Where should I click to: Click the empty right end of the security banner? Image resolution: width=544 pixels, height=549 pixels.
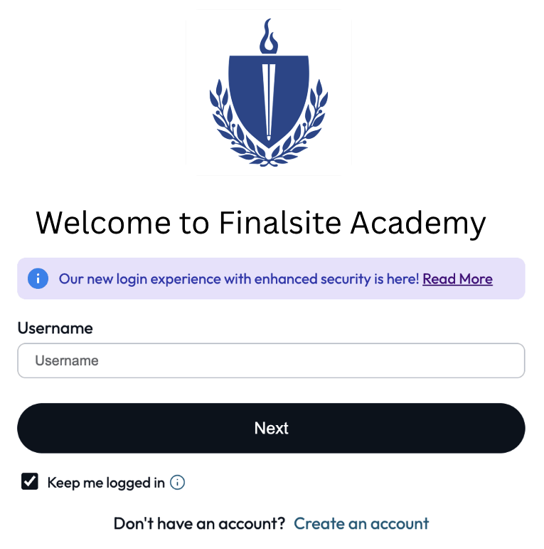tap(509, 278)
